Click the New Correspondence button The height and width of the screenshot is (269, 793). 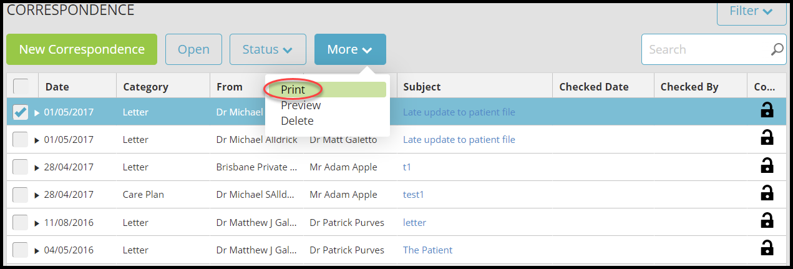point(82,49)
